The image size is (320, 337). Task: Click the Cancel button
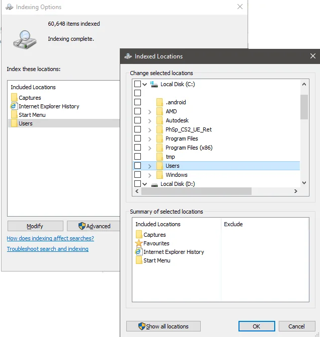coord(297,326)
